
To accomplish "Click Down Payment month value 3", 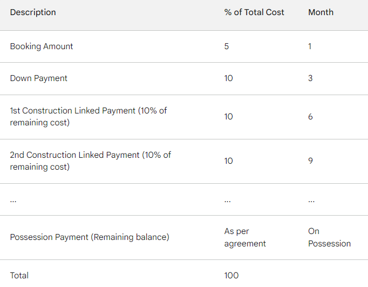I will [310, 78].
